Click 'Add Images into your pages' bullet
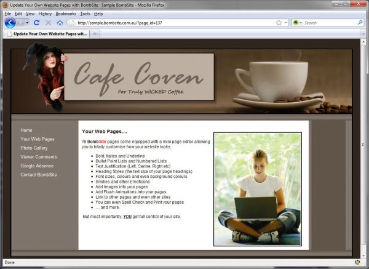Screen dimensions: 369x269 coord(122,187)
